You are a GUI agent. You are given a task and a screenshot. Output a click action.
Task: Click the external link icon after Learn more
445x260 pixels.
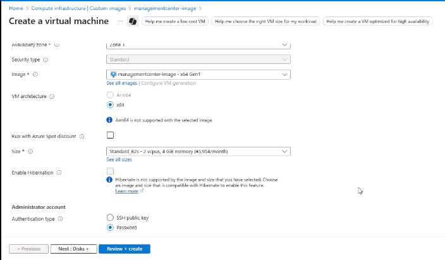coord(142,191)
